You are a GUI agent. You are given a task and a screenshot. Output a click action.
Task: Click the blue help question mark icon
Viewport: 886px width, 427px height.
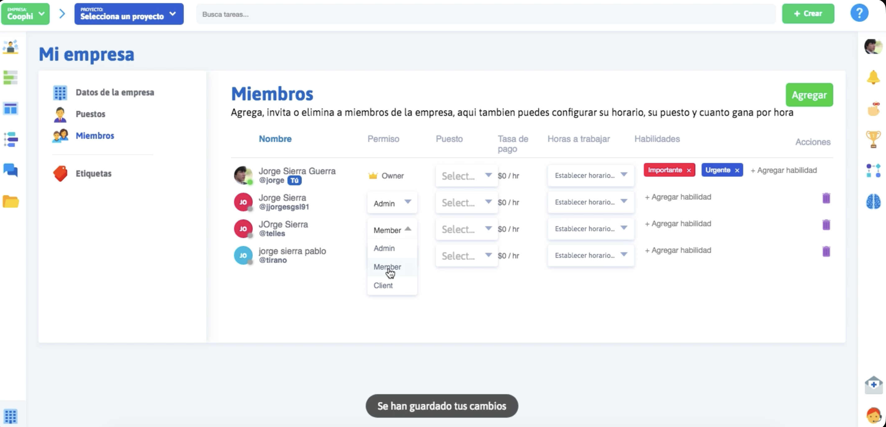[859, 14]
